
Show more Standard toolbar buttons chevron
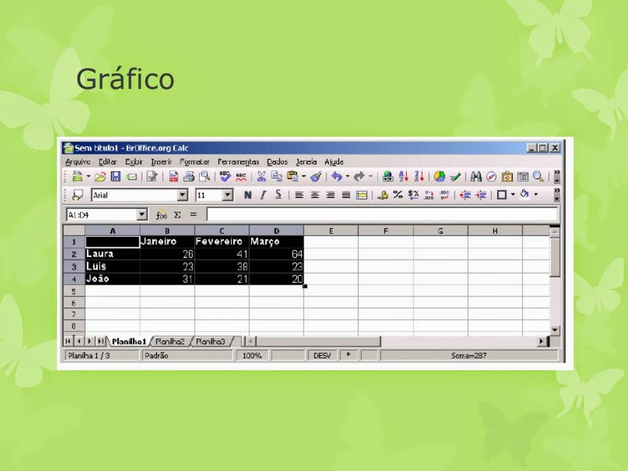pyautogui.click(x=557, y=174)
